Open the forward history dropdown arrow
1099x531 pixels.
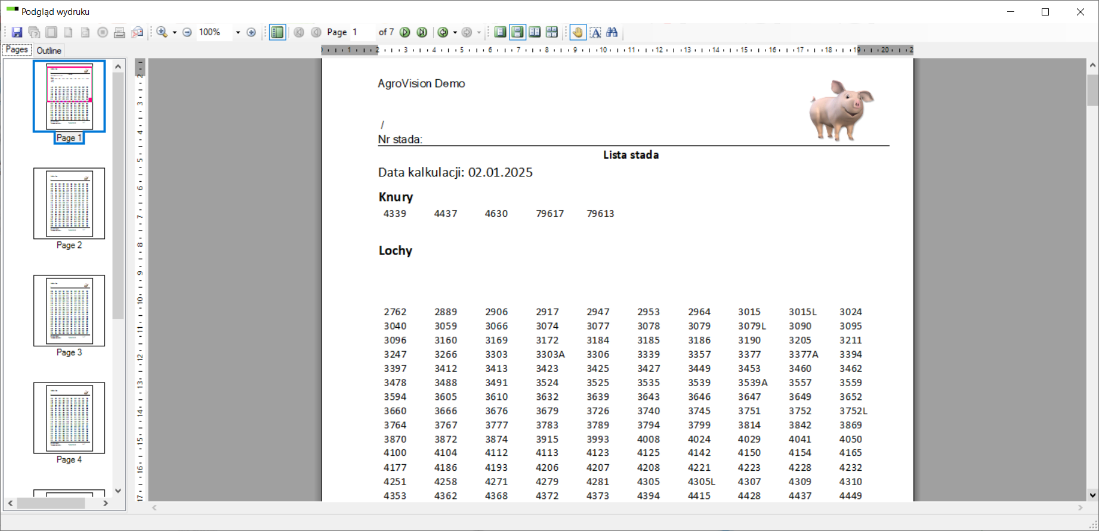pyautogui.click(x=479, y=32)
